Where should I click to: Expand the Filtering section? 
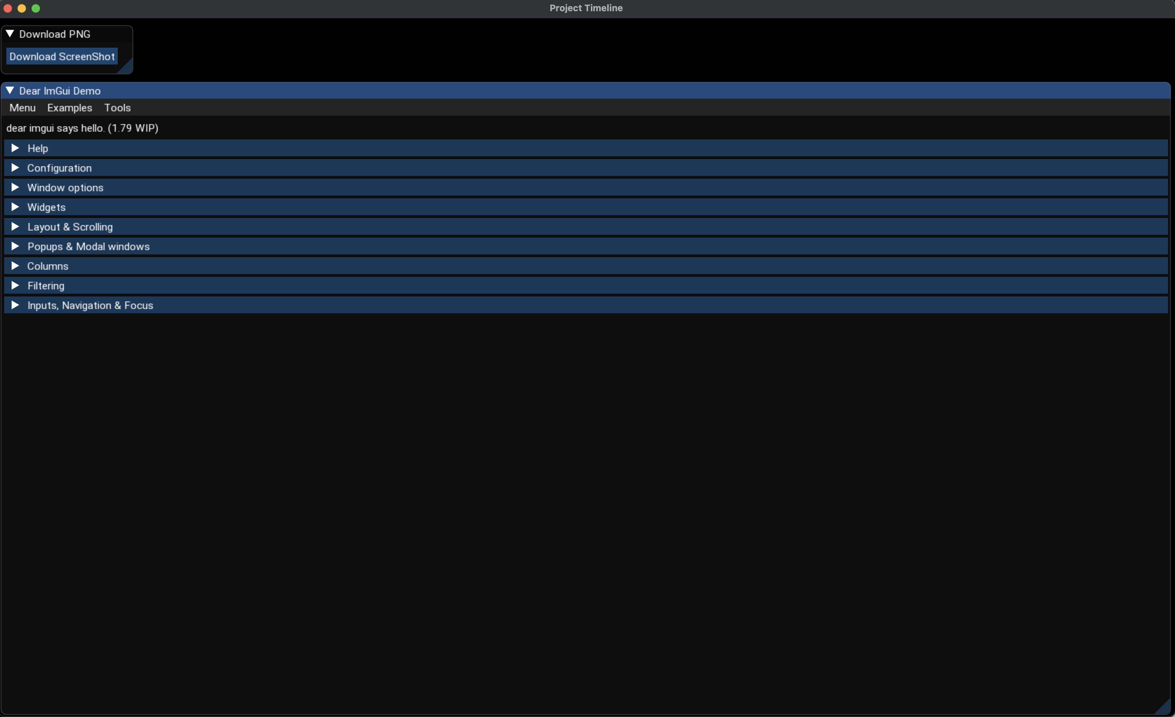45,285
